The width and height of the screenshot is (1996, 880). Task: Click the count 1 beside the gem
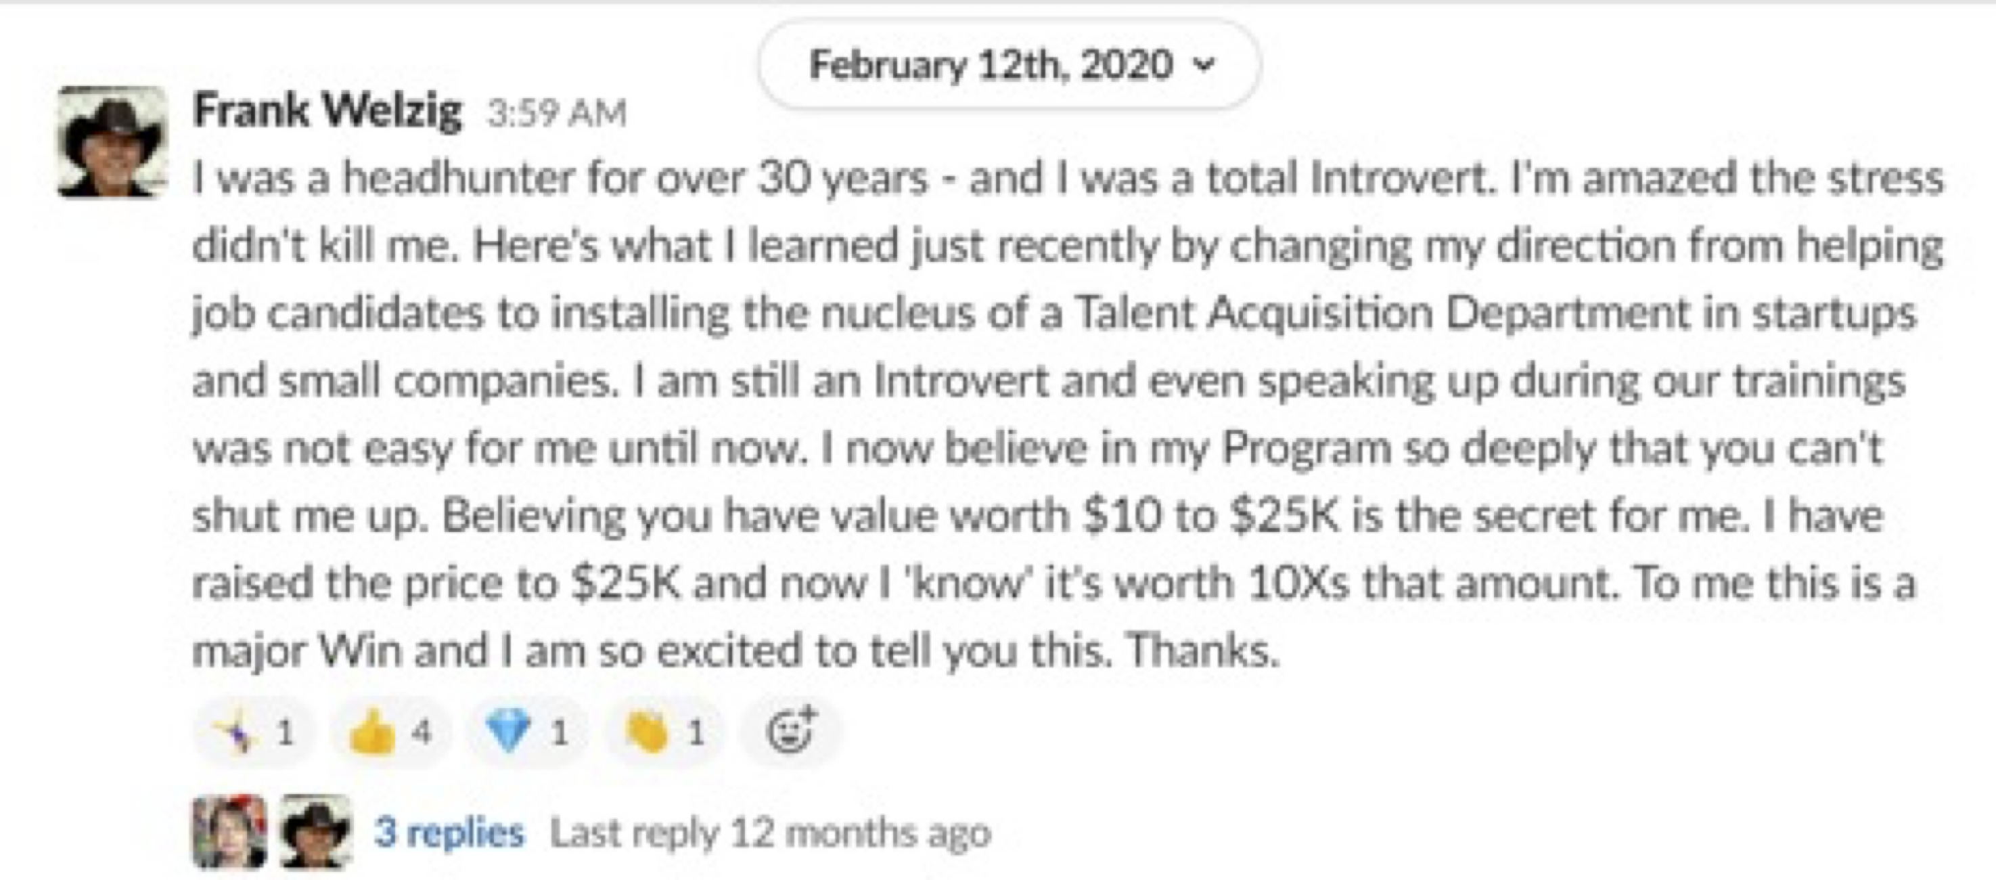pyautogui.click(x=560, y=731)
